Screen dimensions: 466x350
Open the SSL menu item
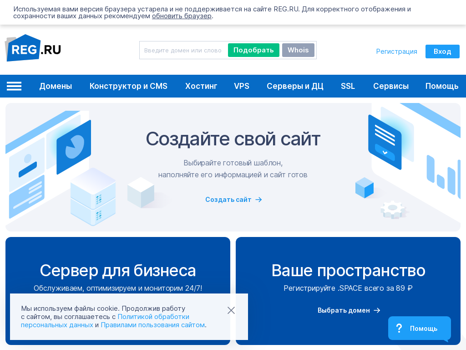pos(348,86)
